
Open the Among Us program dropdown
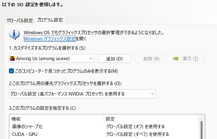[x=52, y=59]
